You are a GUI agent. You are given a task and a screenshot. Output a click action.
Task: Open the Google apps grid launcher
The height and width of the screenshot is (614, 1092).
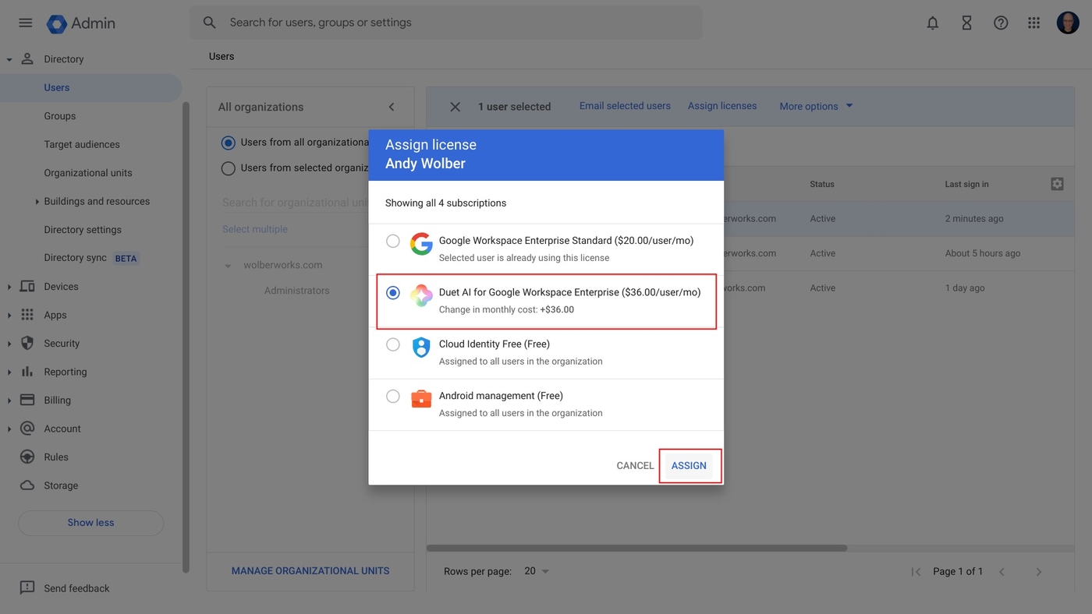click(x=1033, y=23)
